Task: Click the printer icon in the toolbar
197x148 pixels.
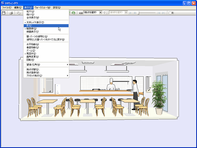Action: point(11,13)
